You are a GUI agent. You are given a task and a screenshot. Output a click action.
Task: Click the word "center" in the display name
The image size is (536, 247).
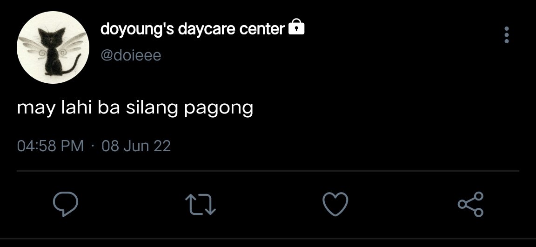262,29
